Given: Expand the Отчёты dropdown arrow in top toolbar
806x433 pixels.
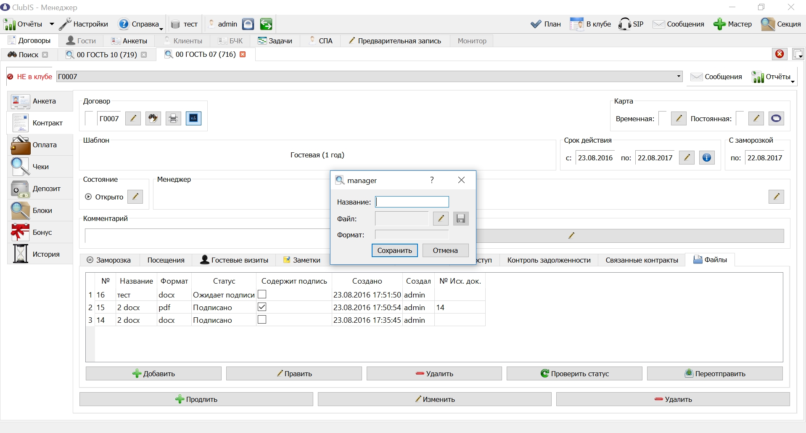Looking at the screenshot, I should pyautogui.click(x=52, y=24).
